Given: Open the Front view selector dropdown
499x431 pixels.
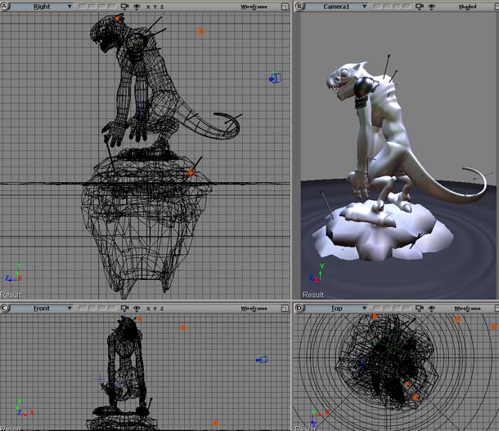Looking at the screenshot, I should (42, 308).
